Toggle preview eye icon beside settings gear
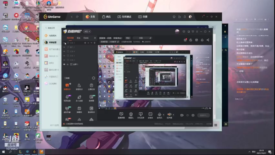Screen dimensions: 275x155 [x=187, y=115]
